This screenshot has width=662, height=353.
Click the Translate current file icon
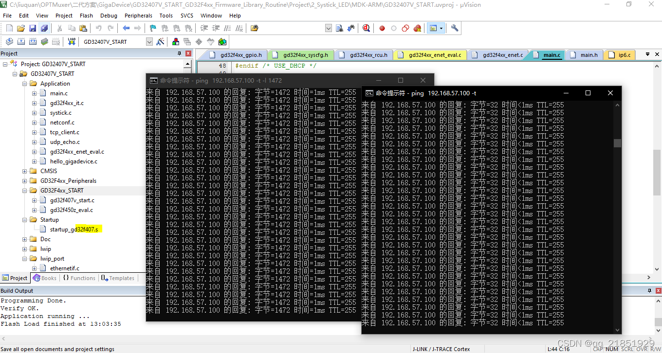click(9, 42)
